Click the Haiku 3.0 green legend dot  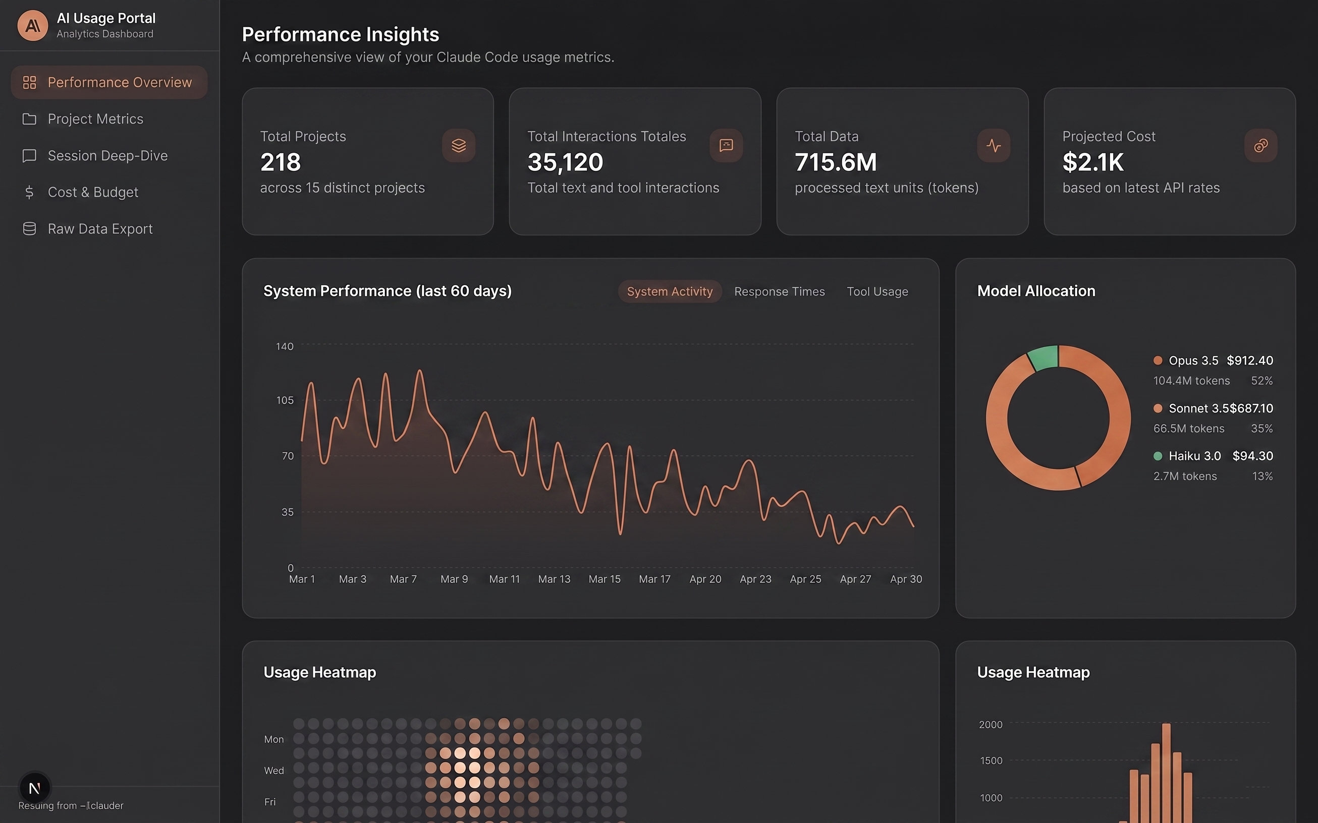pos(1158,455)
